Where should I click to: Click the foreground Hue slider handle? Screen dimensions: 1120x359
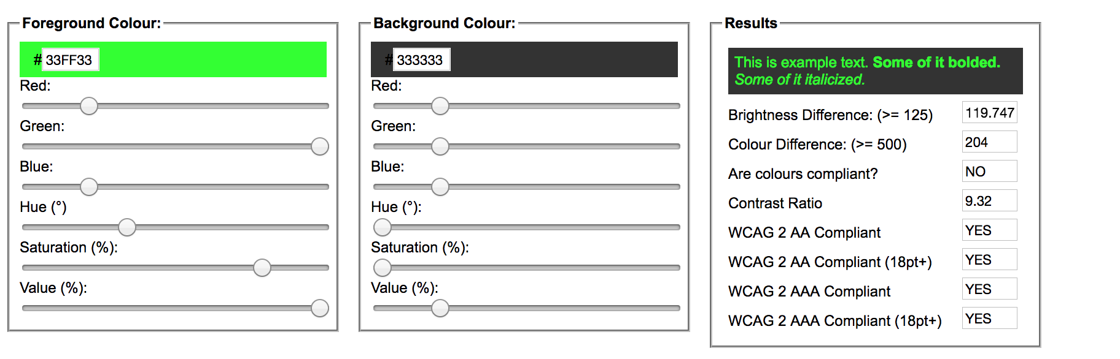[x=127, y=227]
